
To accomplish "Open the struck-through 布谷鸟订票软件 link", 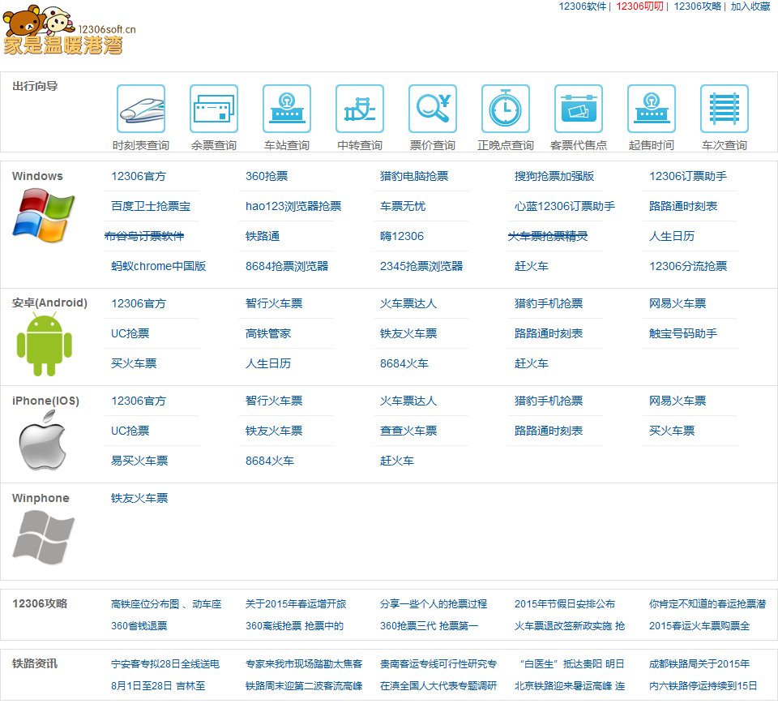I will (x=144, y=236).
